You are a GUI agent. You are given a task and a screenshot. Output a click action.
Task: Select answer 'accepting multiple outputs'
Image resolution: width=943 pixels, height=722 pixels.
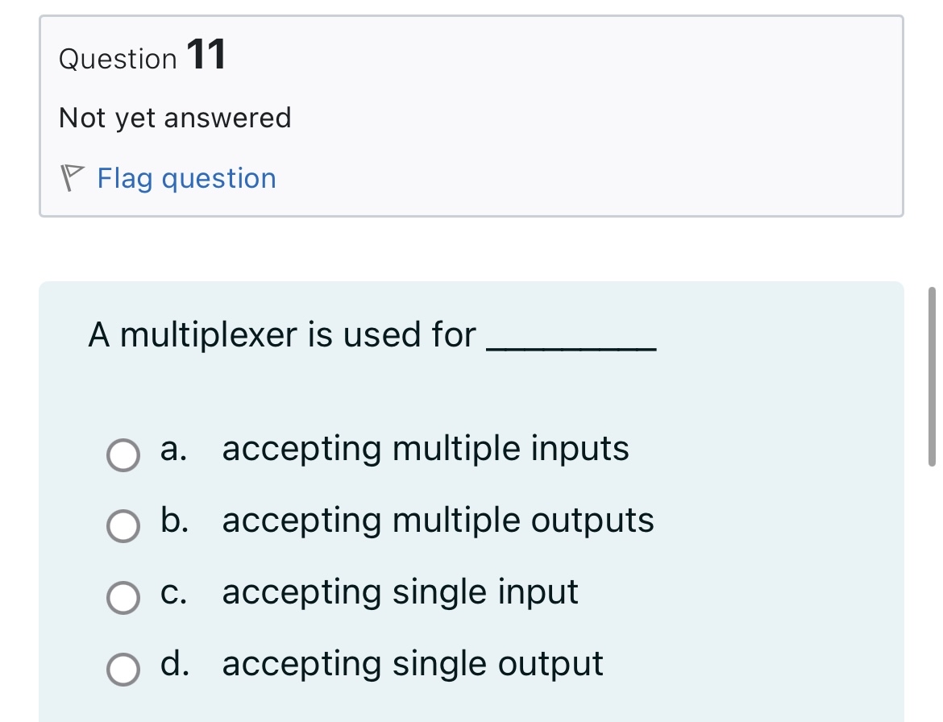coord(438,521)
